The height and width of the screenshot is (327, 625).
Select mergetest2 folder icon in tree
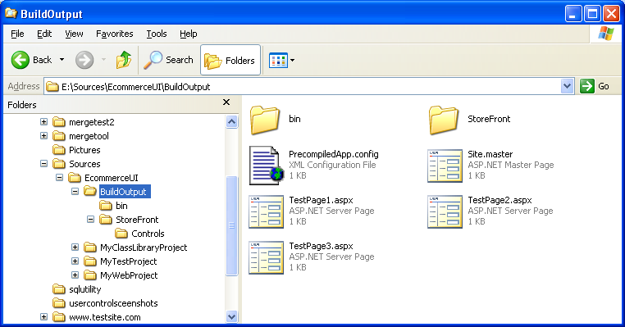(59, 121)
